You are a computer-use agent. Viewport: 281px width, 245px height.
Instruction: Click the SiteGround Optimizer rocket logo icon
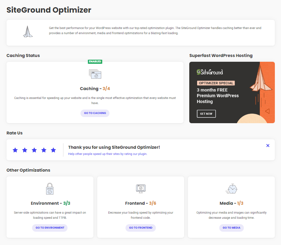pos(27,32)
